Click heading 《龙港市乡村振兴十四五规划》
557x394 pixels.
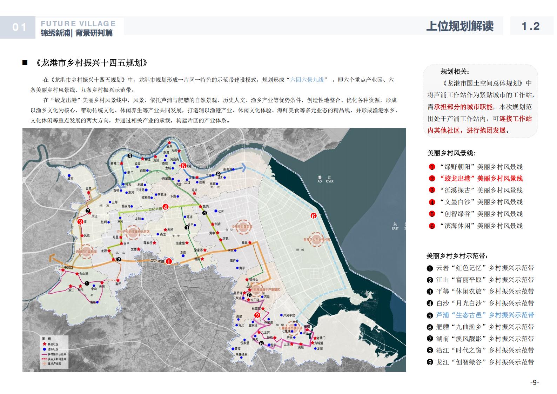click(x=92, y=63)
